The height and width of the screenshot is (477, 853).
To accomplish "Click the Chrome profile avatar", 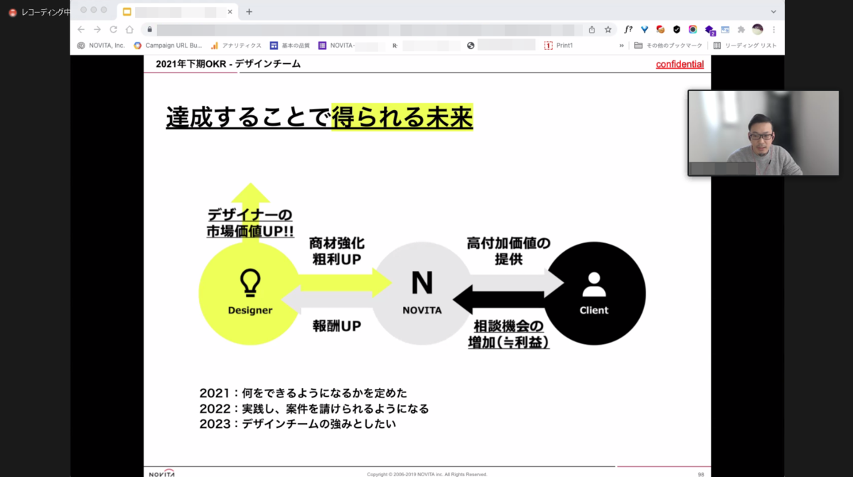I will point(758,29).
